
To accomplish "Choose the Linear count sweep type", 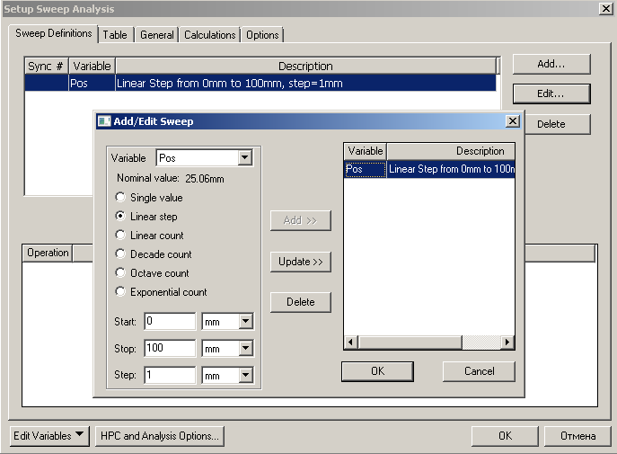I will [120, 235].
